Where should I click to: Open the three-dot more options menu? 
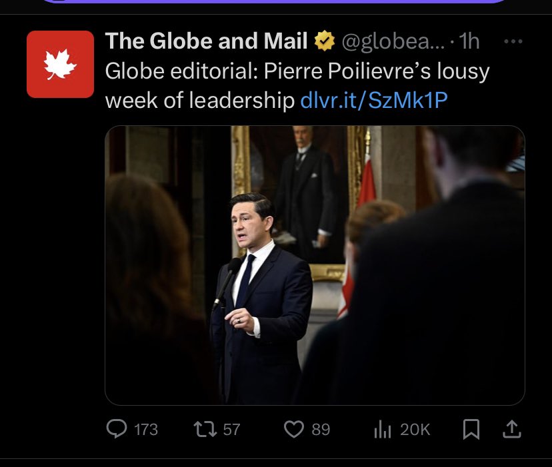(x=512, y=41)
